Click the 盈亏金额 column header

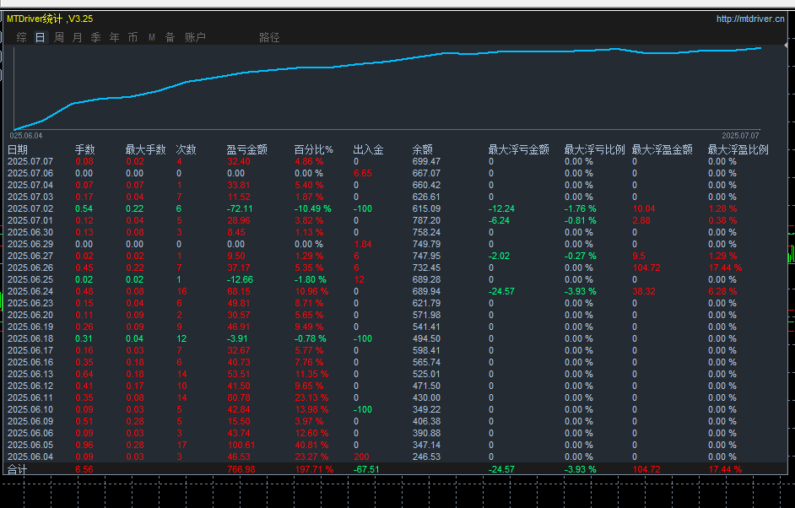pos(247,149)
